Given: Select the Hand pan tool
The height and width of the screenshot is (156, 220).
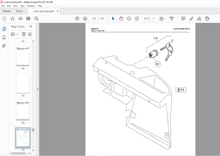Looking at the screenshot, I should [121, 19].
